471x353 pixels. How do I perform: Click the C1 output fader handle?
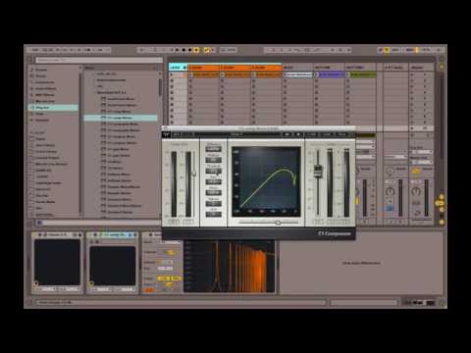pos(318,172)
